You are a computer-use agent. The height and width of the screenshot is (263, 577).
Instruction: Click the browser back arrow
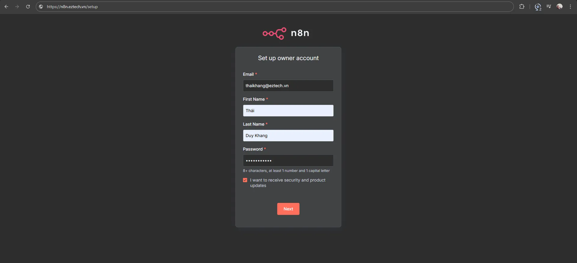[6, 7]
